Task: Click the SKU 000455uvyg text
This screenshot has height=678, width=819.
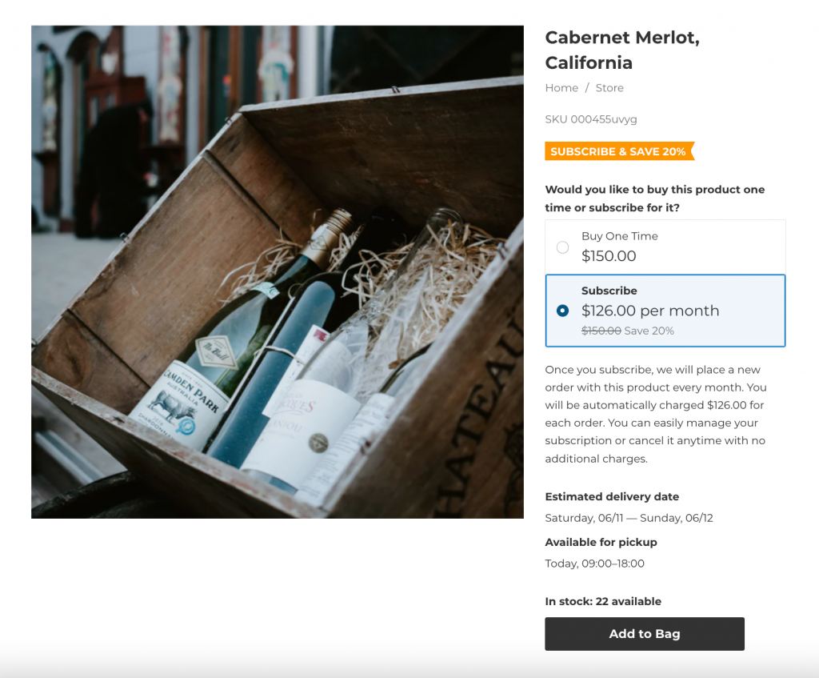Action: (x=591, y=119)
